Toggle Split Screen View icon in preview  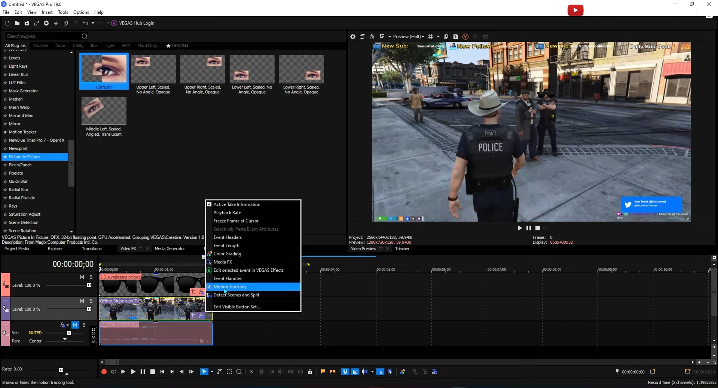[382, 37]
